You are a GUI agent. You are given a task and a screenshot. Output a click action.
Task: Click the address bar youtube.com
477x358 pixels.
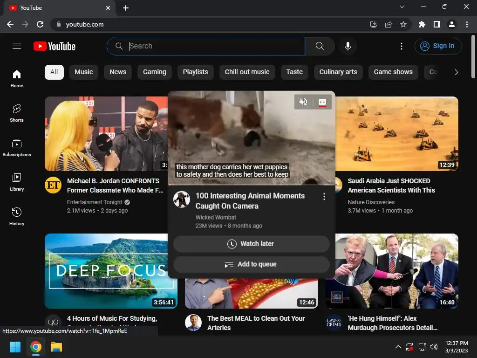[85, 24]
